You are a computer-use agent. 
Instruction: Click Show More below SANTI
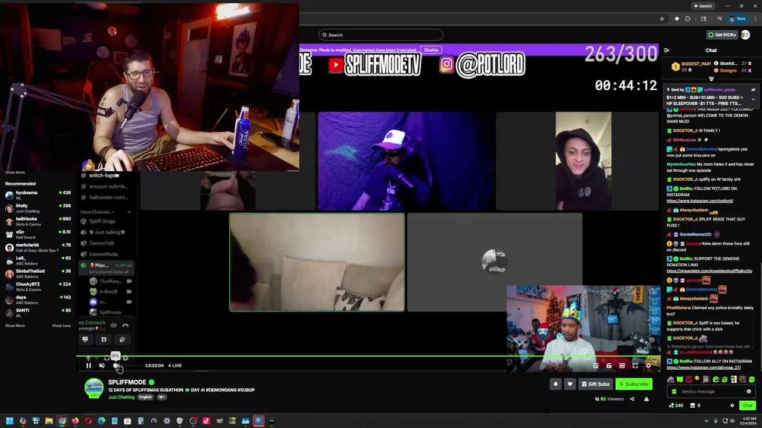click(15, 326)
